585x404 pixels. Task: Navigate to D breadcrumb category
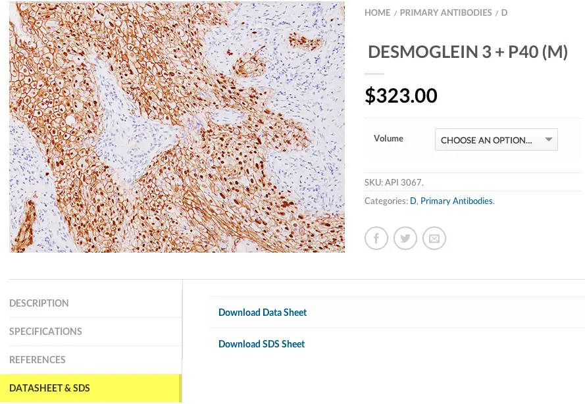pyautogui.click(x=504, y=13)
